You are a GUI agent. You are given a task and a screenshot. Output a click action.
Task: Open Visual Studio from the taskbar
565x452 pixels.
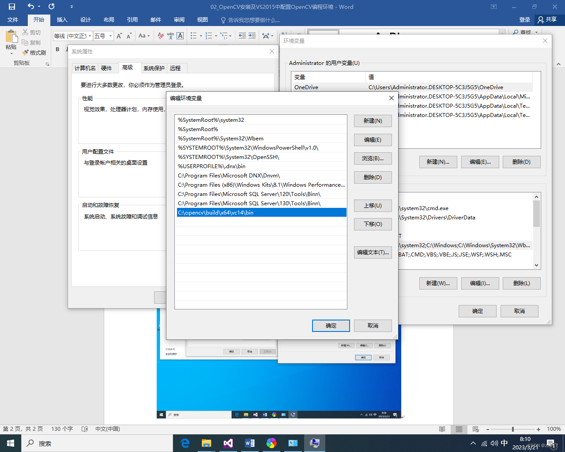(228, 443)
